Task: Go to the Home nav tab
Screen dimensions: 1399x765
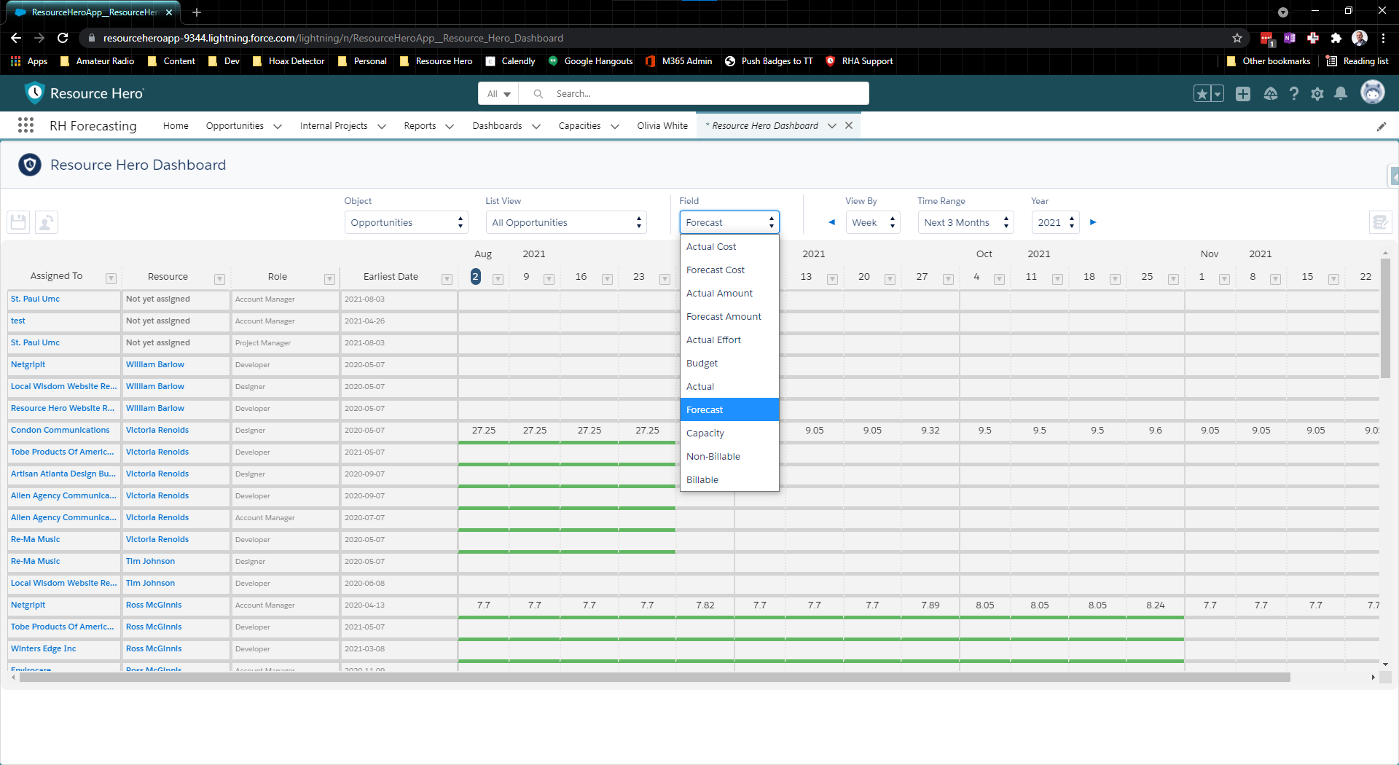Action: (x=176, y=125)
